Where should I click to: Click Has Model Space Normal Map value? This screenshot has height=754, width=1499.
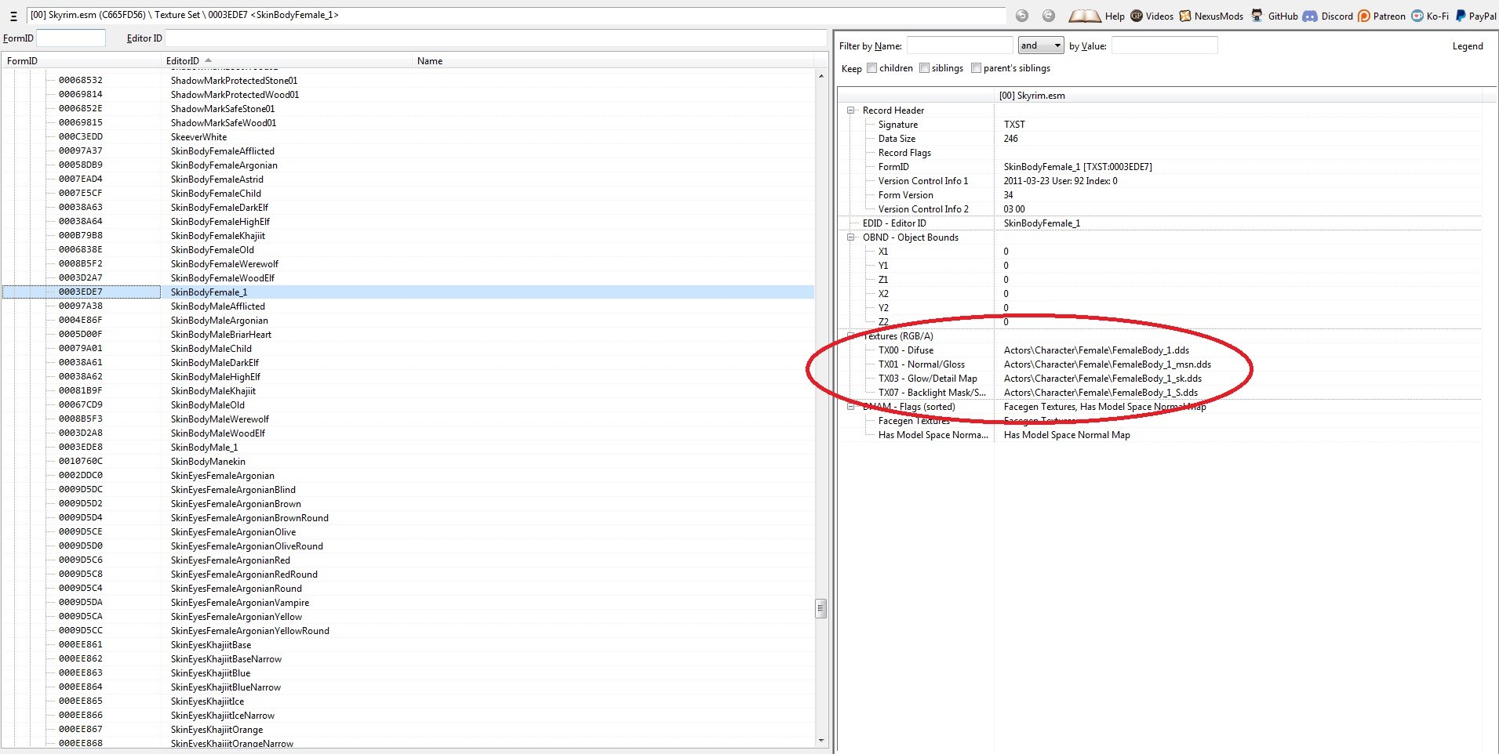click(x=1067, y=435)
